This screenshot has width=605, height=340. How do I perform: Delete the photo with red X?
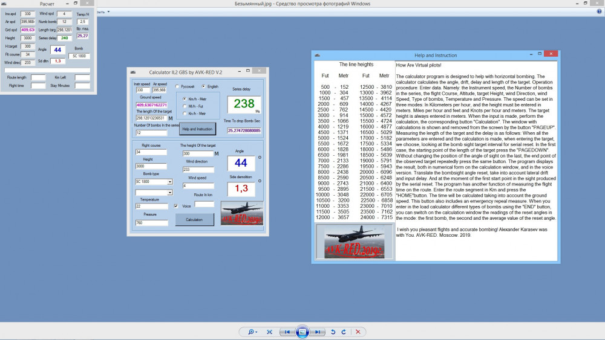click(358, 332)
